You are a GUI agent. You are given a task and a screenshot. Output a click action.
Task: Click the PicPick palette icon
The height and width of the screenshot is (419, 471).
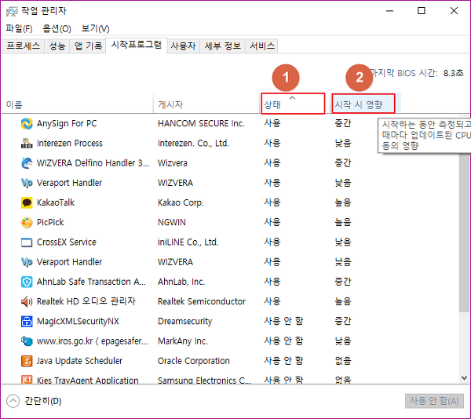click(x=27, y=223)
